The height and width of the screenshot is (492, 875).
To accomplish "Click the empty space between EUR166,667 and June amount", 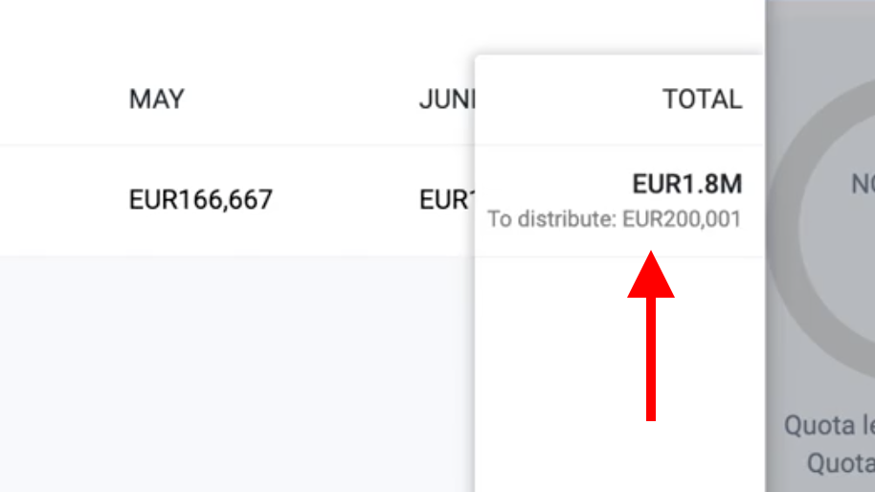I will coord(346,200).
